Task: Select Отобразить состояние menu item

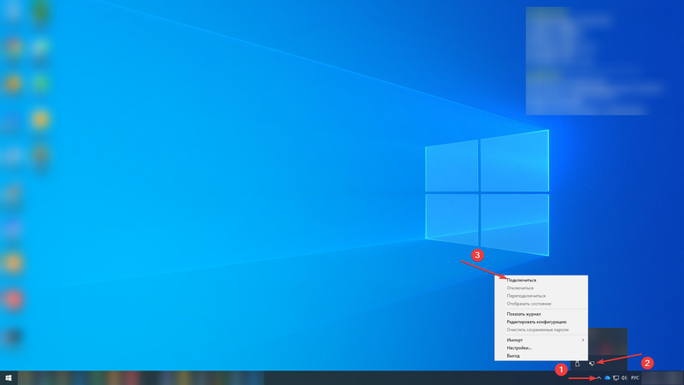Action: pyautogui.click(x=528, y=304)
